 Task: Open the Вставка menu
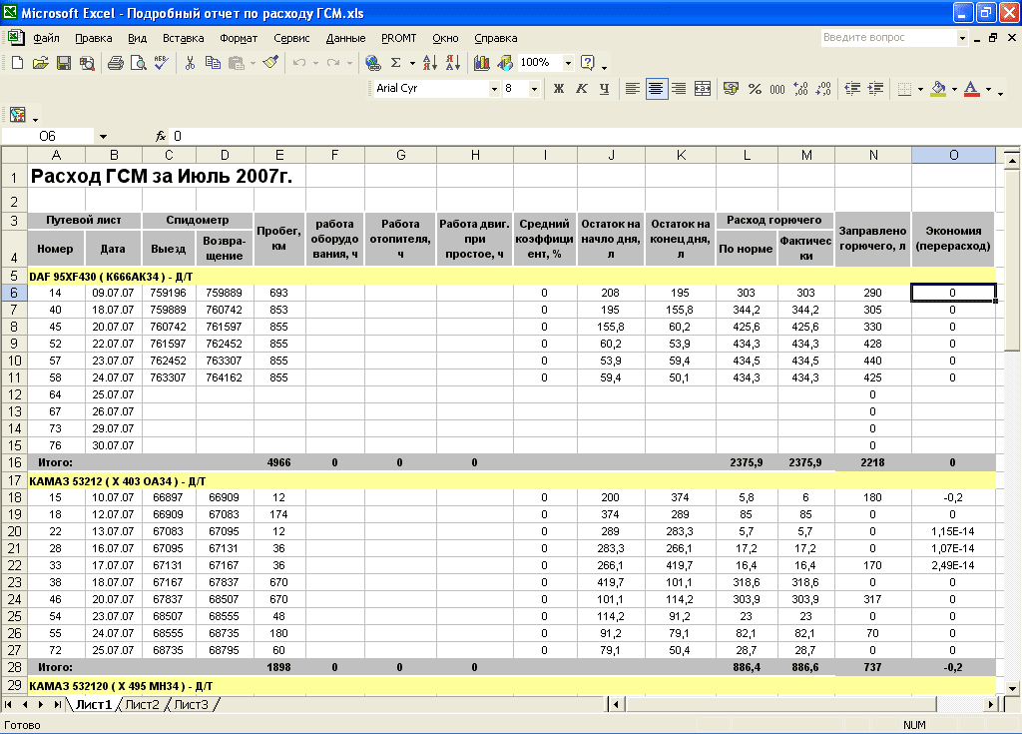[184, 38]
